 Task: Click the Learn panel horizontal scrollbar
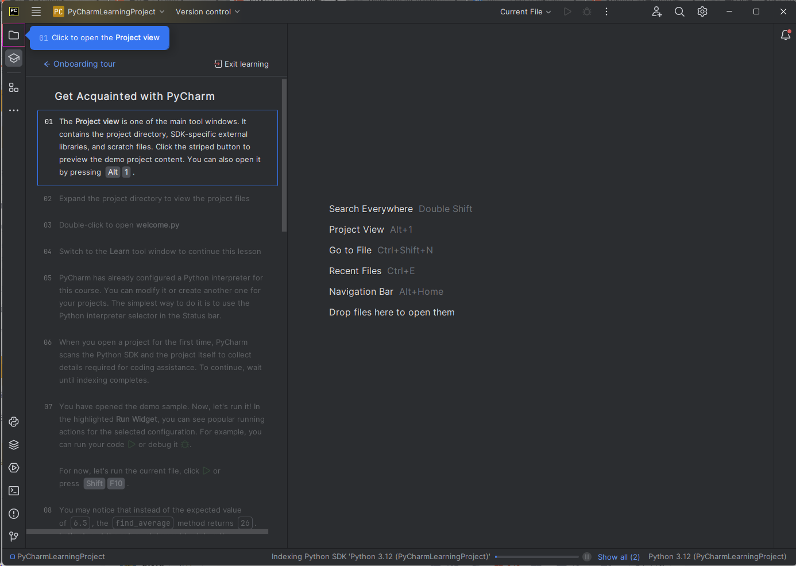point(147,532)
